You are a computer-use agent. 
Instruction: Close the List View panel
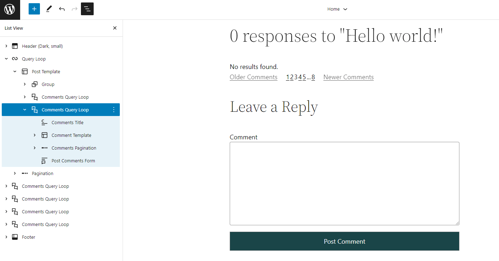tap(115, 28)
